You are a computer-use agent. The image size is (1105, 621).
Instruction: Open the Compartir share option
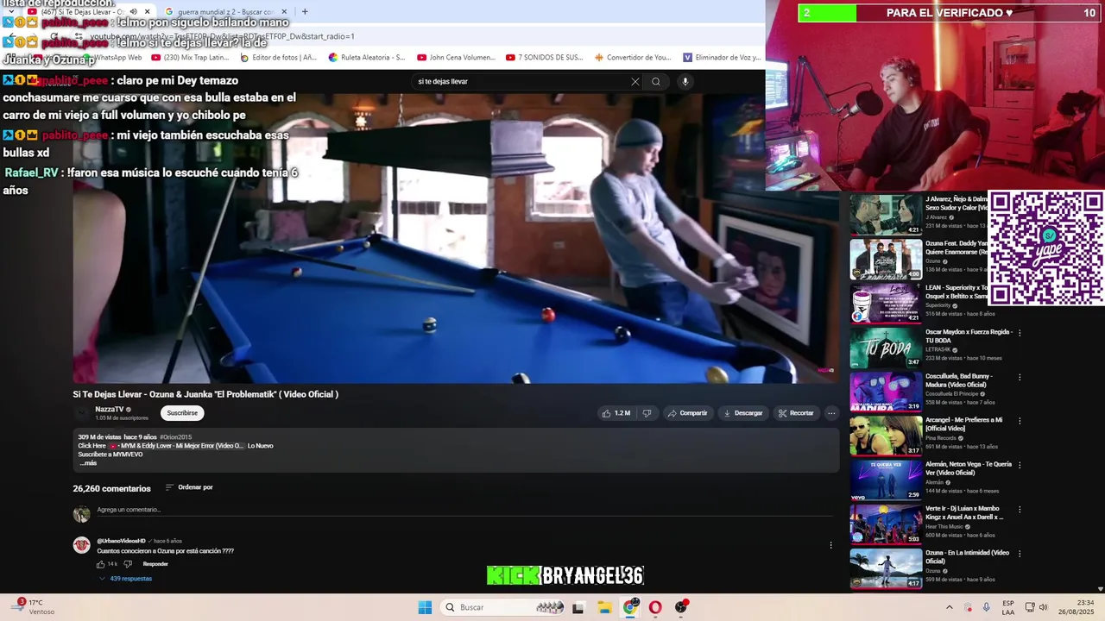687,413
